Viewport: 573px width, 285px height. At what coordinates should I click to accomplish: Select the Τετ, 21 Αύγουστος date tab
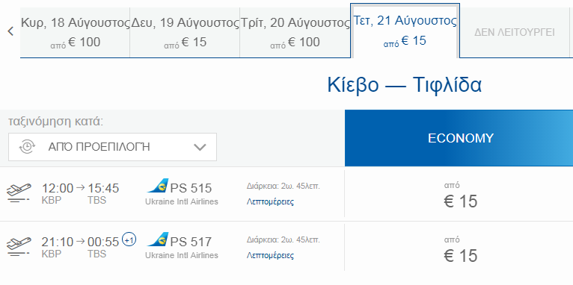tap(405, 31)
